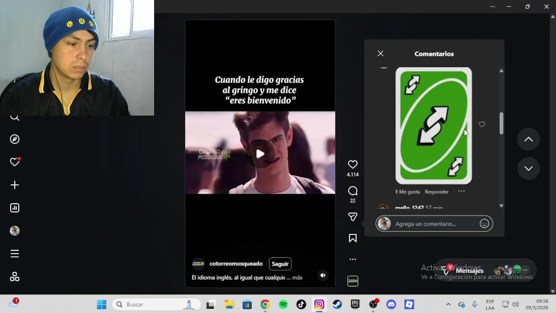Open Windows Start menu

pos(102,304)
